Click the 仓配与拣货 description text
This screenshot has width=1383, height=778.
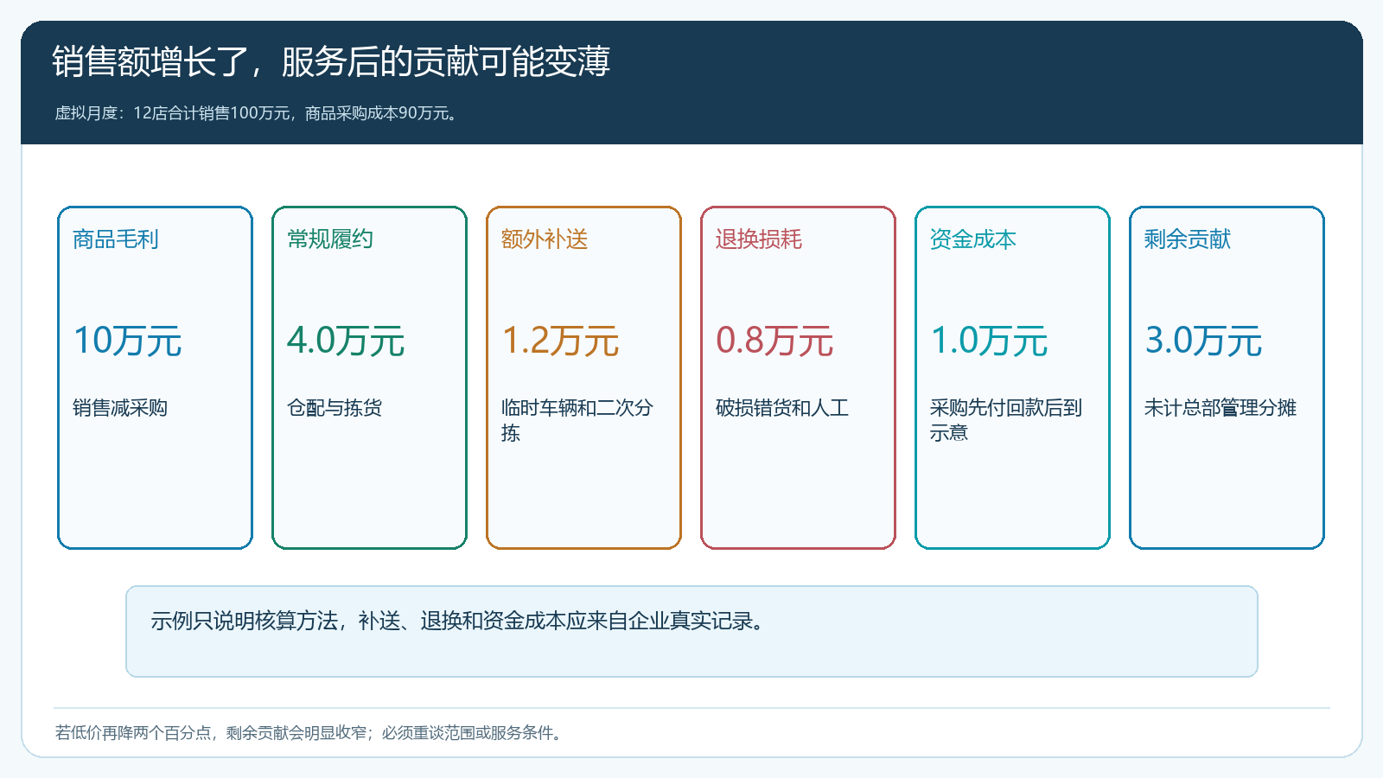tap(335, 408)
